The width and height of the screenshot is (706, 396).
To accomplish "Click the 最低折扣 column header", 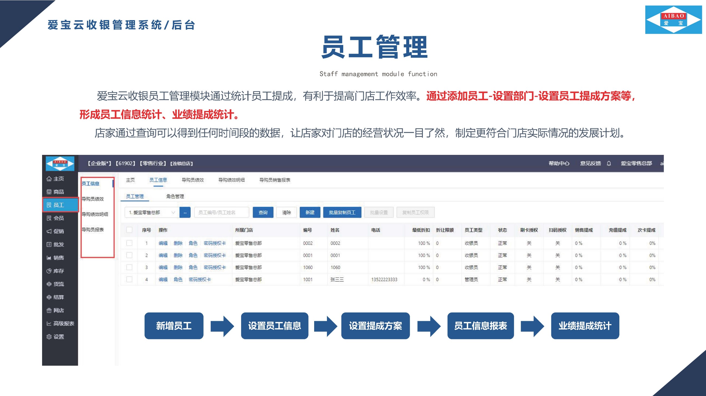I will 421,230.
